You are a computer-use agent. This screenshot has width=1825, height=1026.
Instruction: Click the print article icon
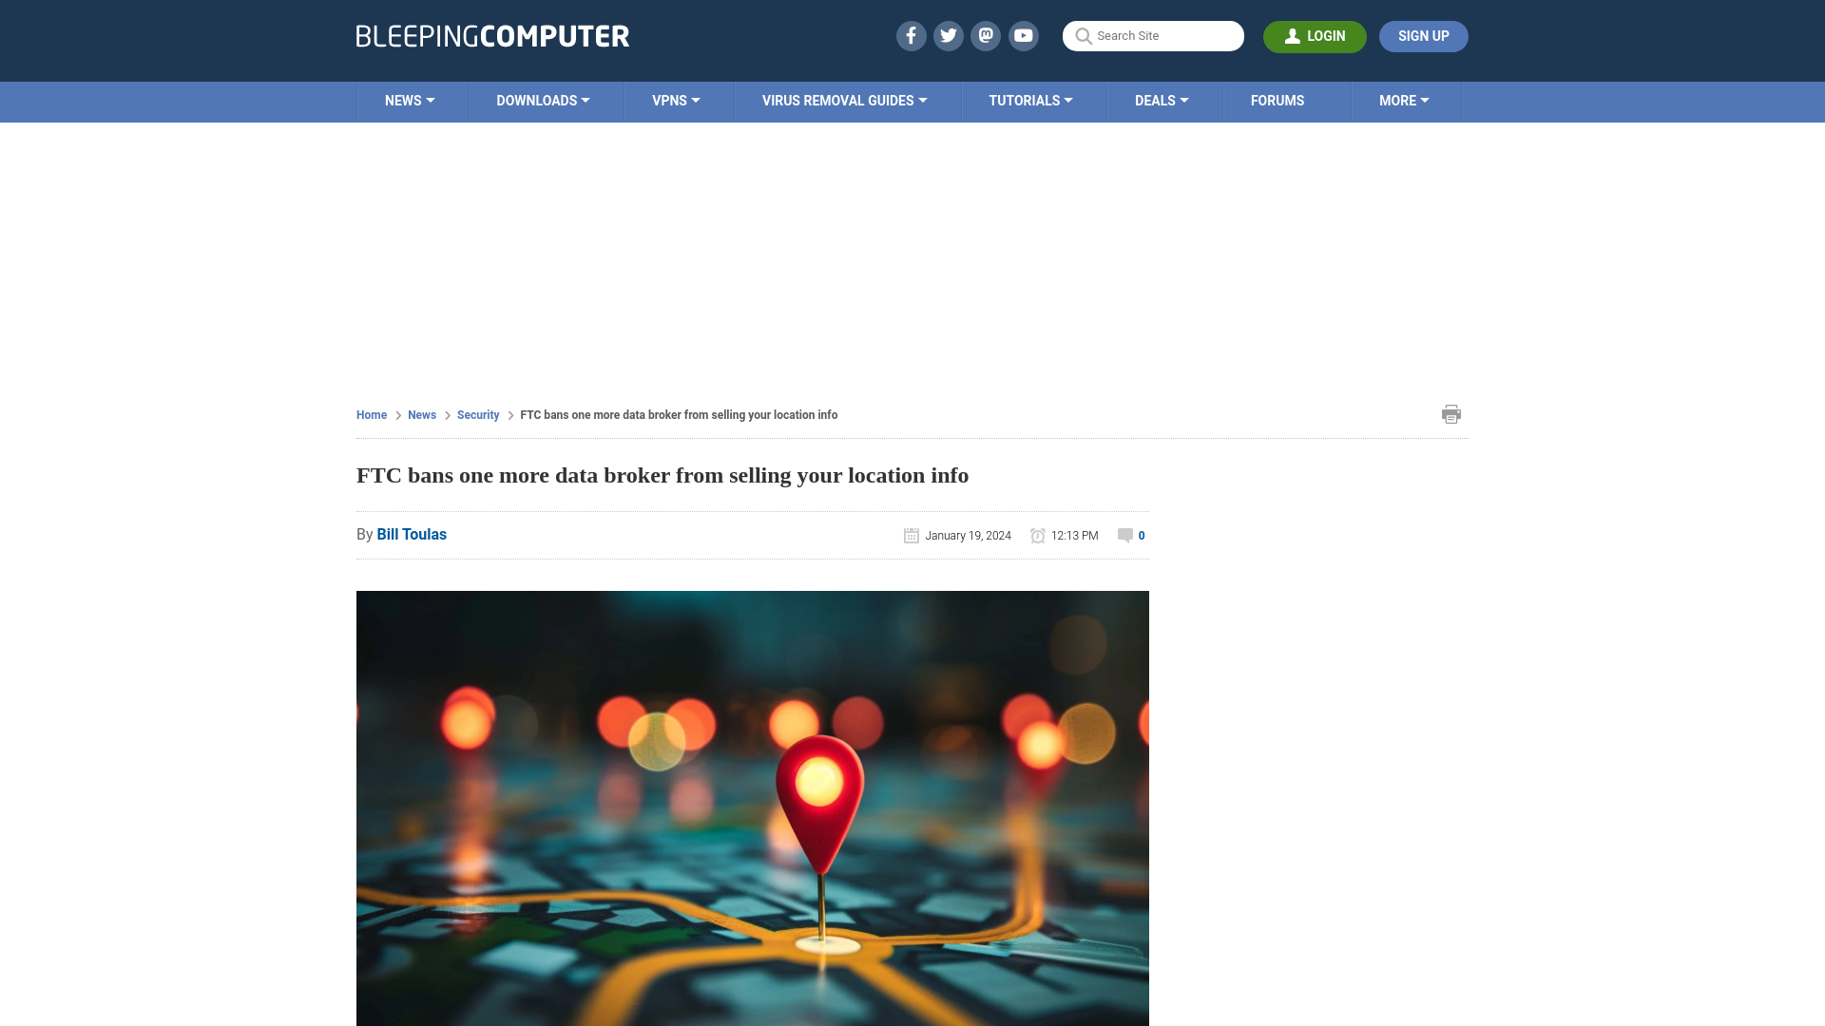1450,414
